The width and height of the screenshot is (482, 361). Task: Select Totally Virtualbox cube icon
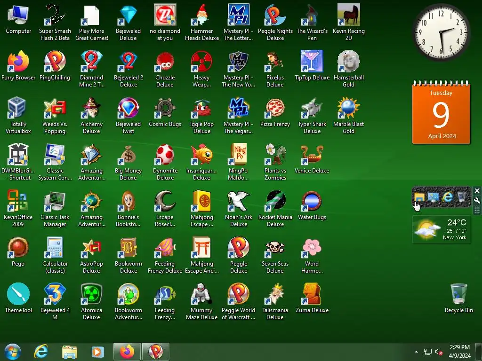tap(18, 108)
